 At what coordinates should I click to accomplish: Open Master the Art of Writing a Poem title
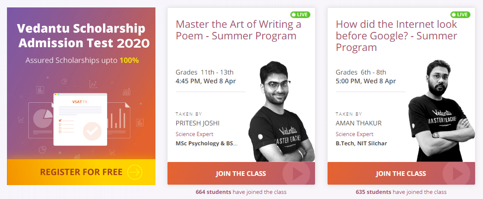(x=238, y=30)
